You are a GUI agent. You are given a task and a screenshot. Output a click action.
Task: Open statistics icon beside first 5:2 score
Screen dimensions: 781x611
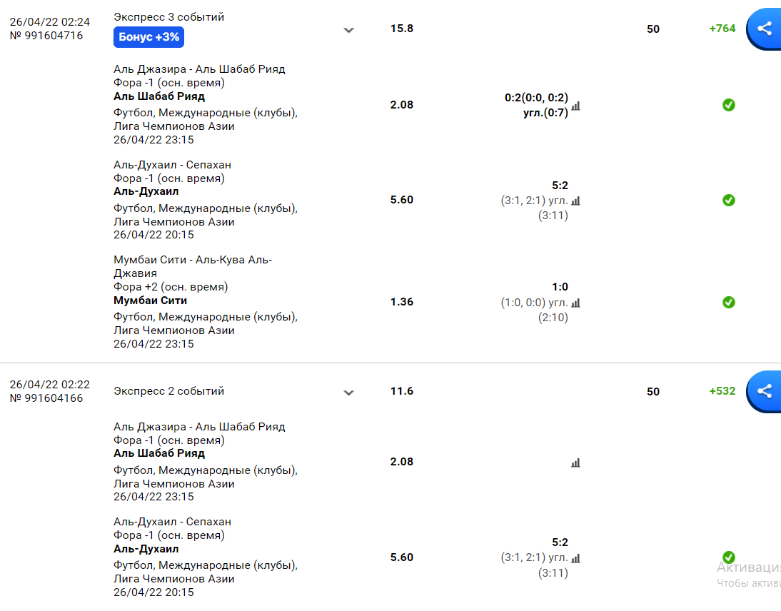(576, 201)
